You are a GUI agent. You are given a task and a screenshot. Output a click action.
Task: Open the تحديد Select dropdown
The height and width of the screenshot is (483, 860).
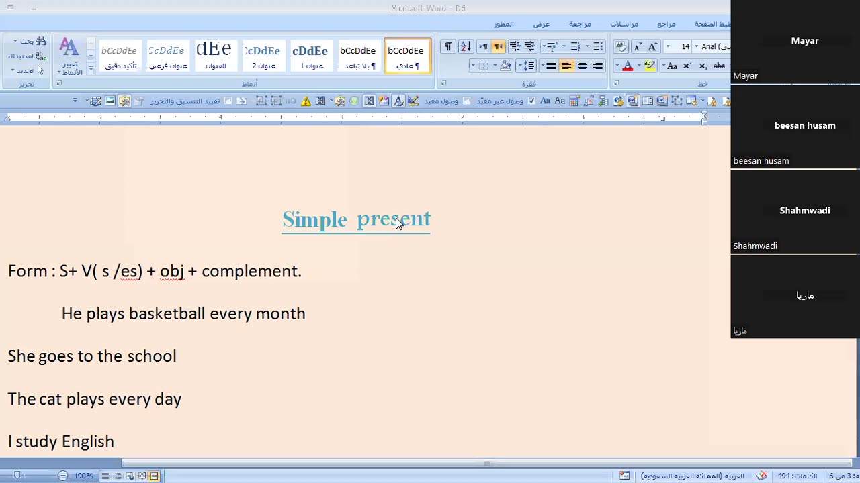(27, 70)
